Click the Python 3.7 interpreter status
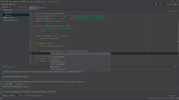Viewport: 179px width, 100px height. pos(172,98)
